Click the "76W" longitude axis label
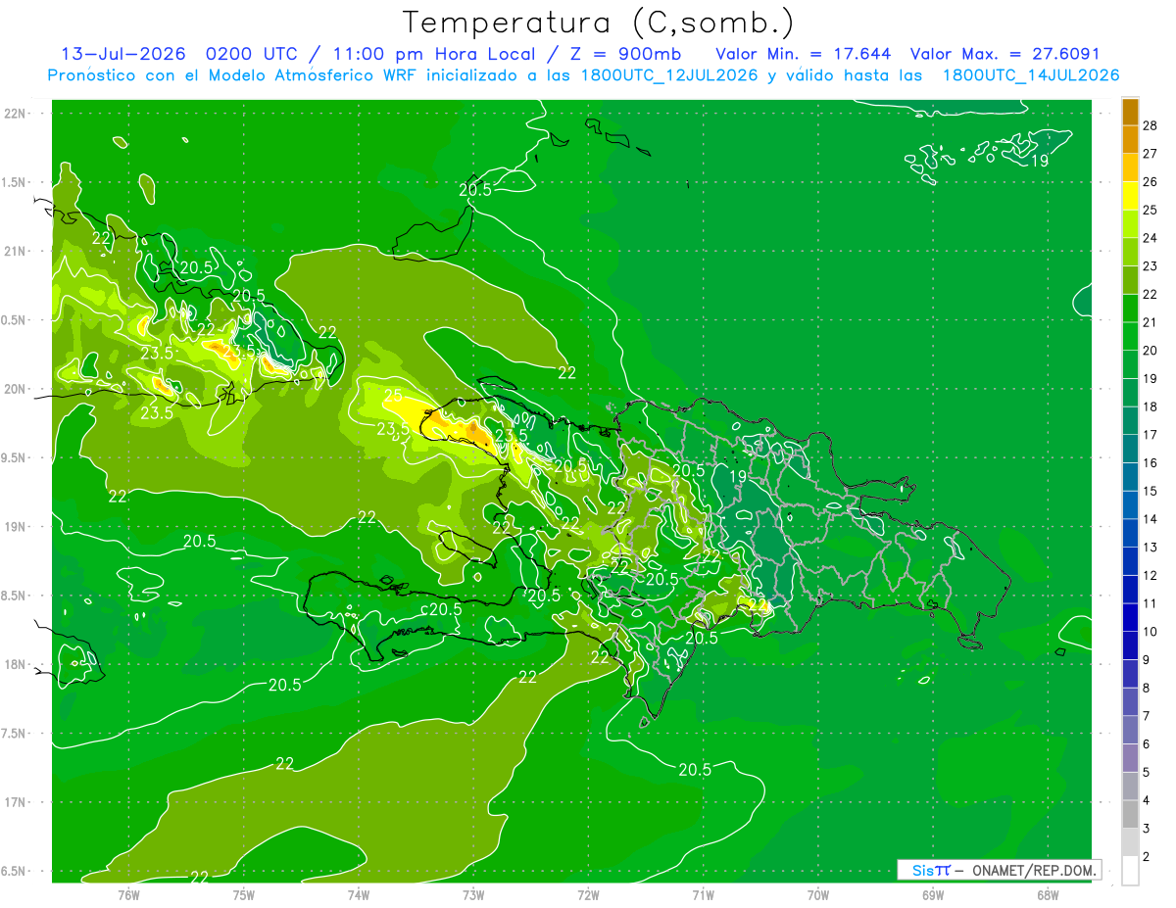The image size is (1176, 908). [128, 895]
